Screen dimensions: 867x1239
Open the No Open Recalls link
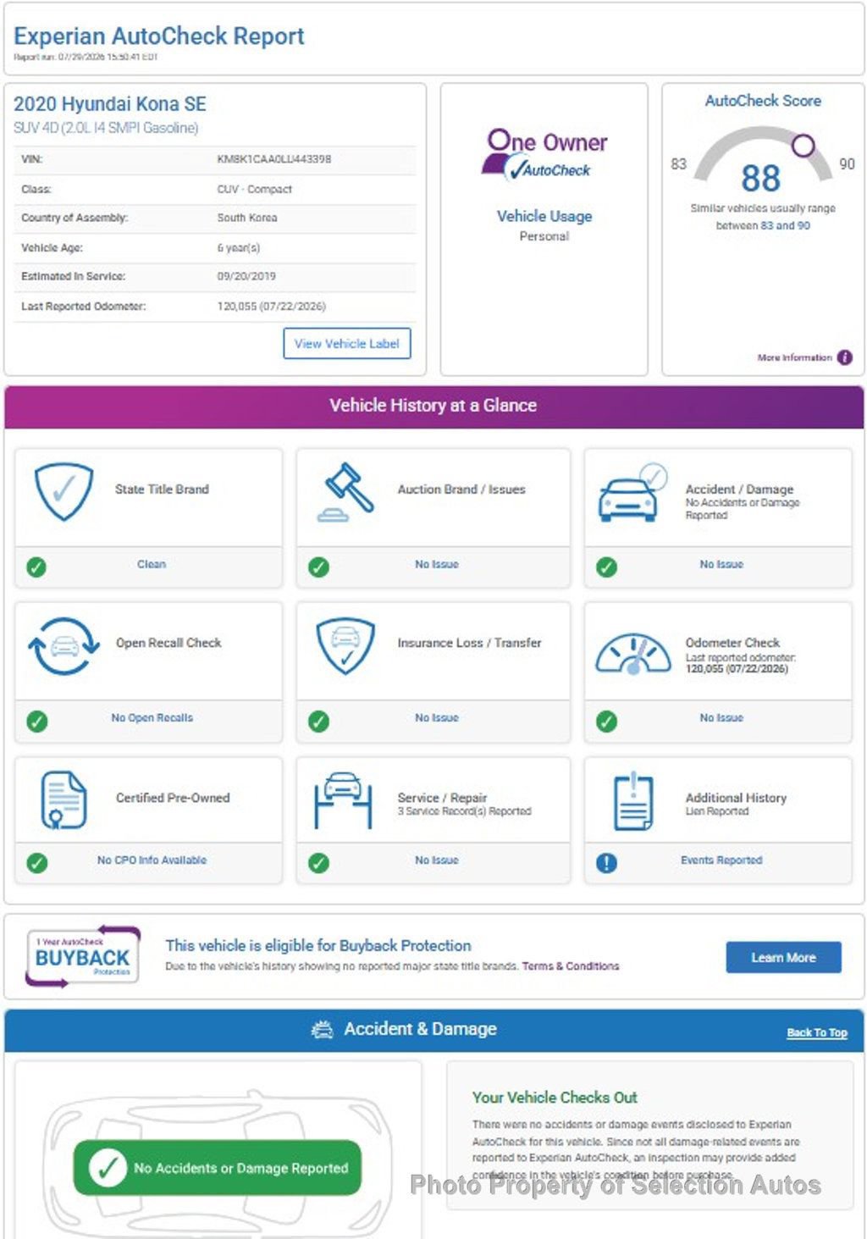152,718
